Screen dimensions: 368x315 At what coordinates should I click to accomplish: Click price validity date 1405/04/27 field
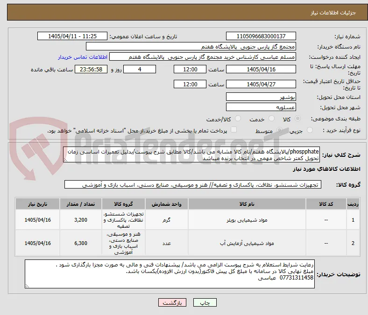point(261,84)
